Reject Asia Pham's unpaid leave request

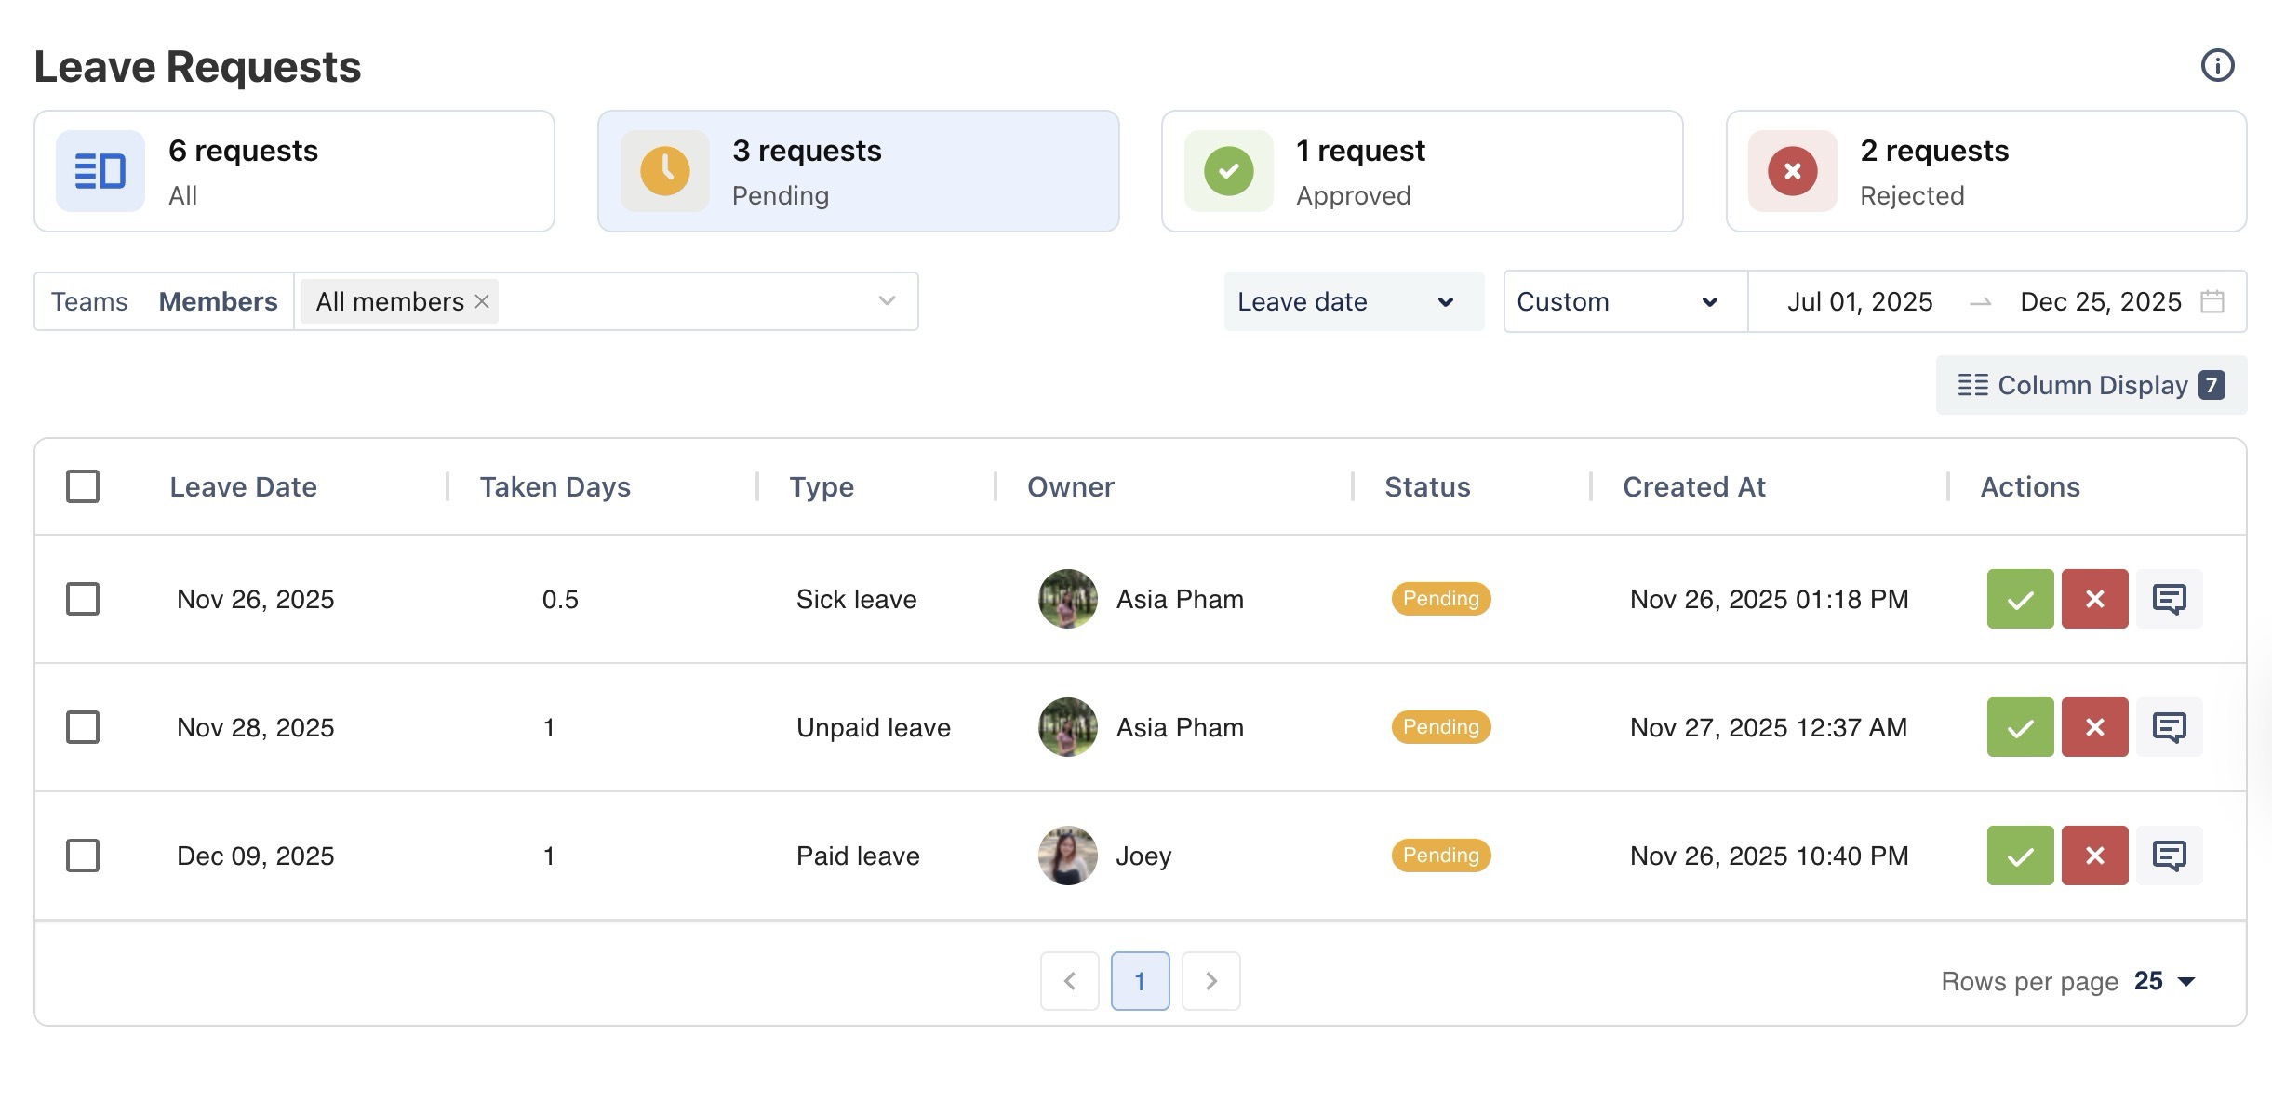pos(2094,727)
